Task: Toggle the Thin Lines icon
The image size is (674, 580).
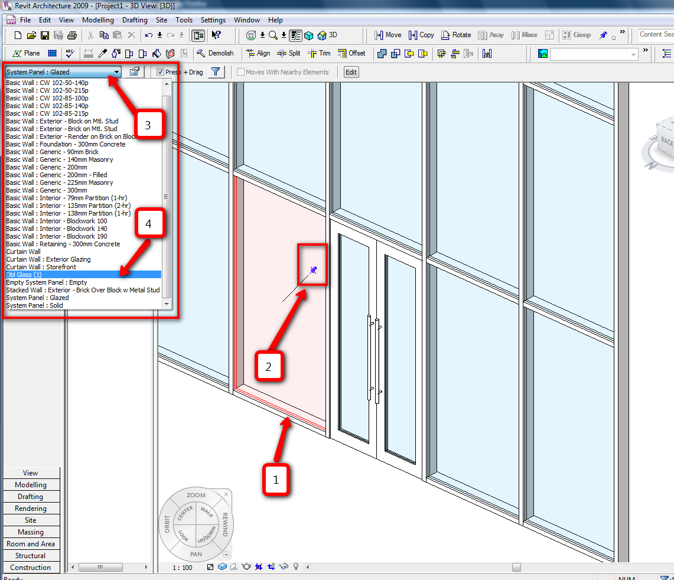Action: tap(295, 35)
